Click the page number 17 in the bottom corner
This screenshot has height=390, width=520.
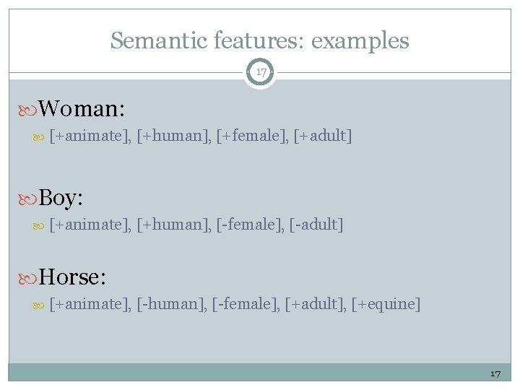(495, 373)
